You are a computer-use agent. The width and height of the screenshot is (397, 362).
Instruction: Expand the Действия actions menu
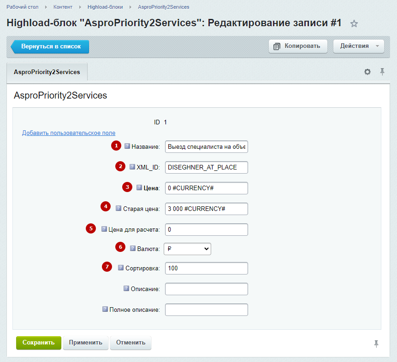click(x=359, y=46)
